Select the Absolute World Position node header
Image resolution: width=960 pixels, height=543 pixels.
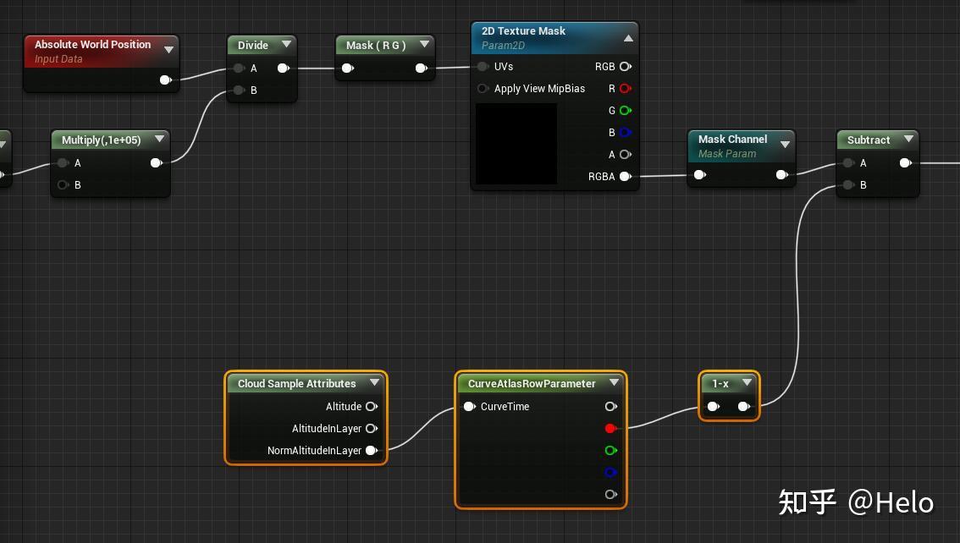tap(93, 45)
